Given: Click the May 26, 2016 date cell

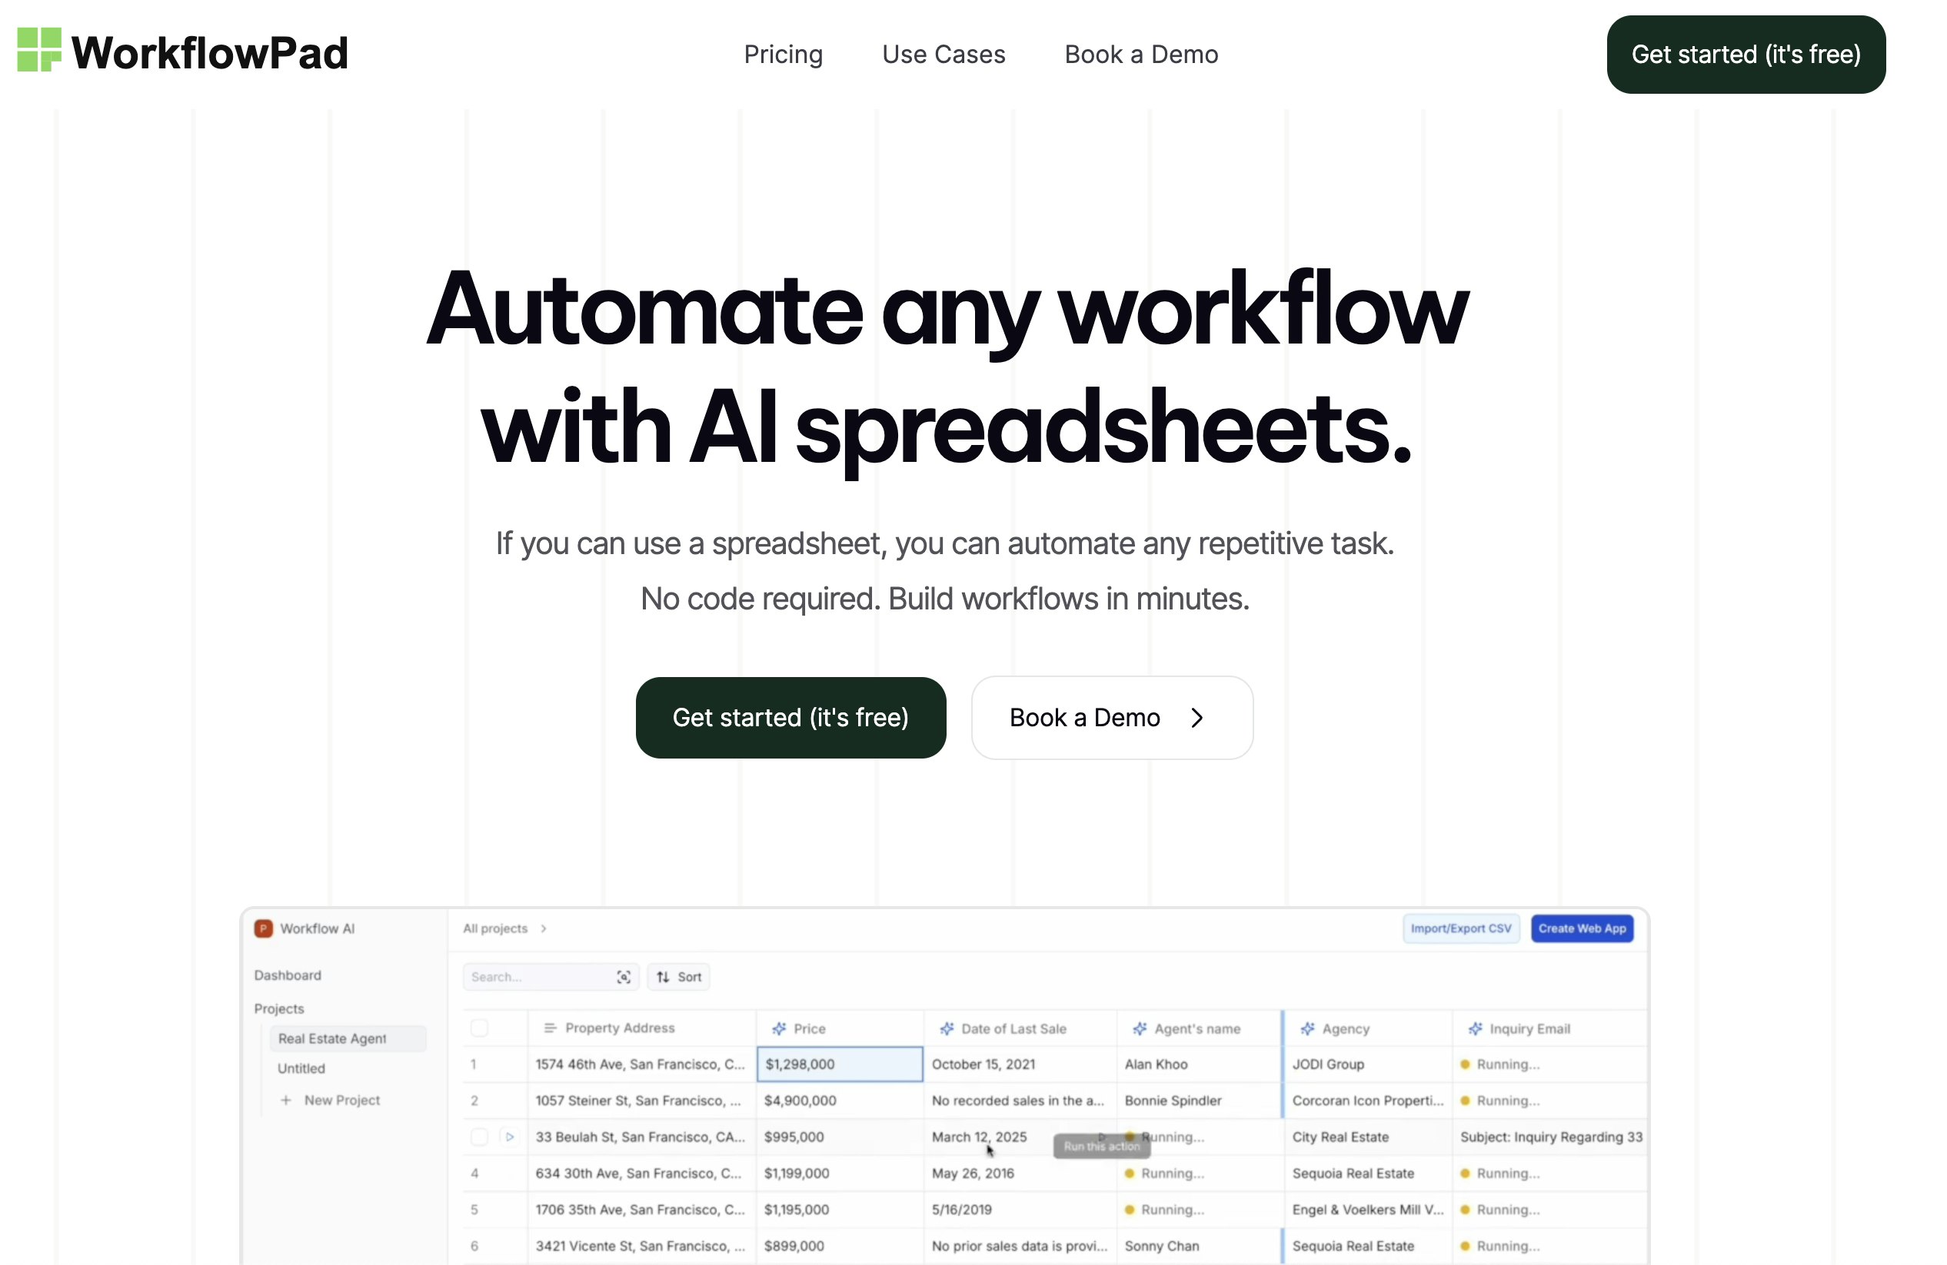Looking at the screenshot, I should click(x=1020, y=1173).
